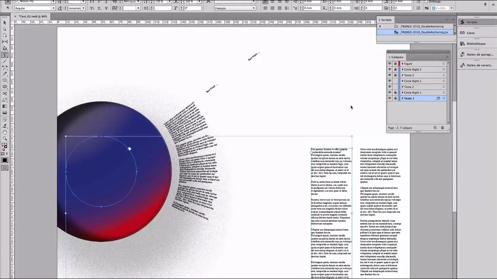Switch to paragraph formatting controls
This screenshot has height=279, width=497.
point(7,8)
